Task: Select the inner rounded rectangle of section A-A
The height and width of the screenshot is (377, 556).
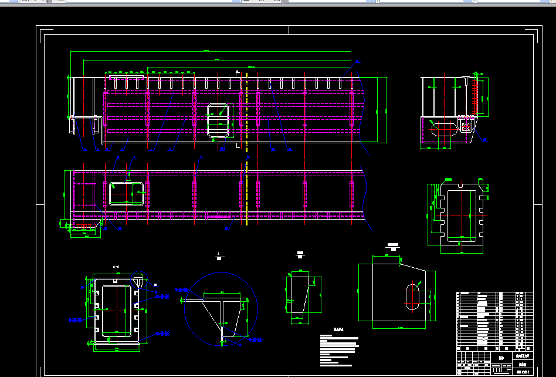Action: pos(117,311)
